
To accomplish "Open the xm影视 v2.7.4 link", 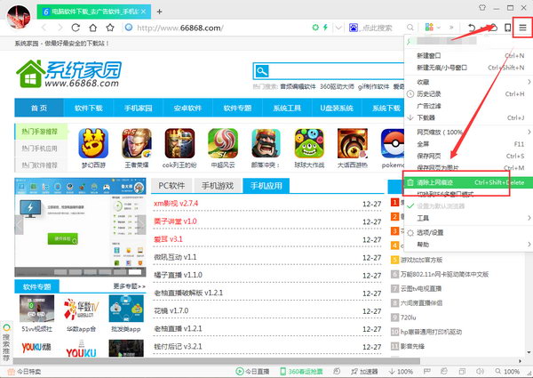I will pyautogui.click(x=176, y=204).
